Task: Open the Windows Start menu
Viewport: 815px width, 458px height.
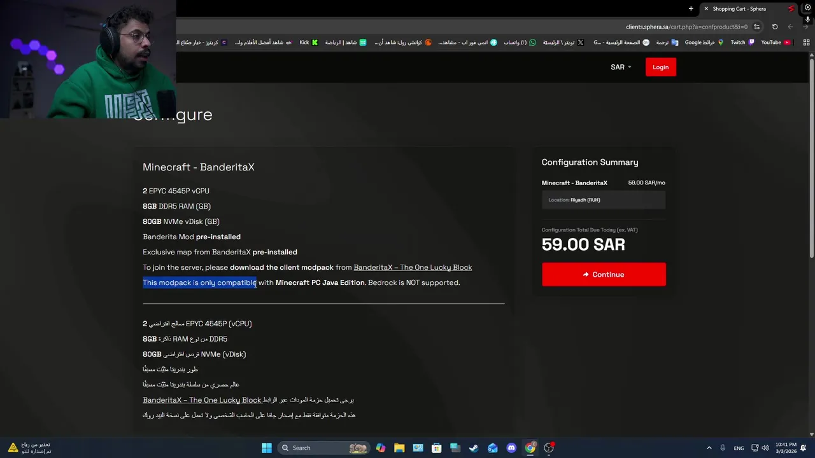Action: pyautogui.click(x=267, y=448)
